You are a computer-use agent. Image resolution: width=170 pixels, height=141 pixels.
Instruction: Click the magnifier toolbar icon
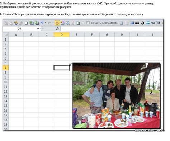click(67, 23)
